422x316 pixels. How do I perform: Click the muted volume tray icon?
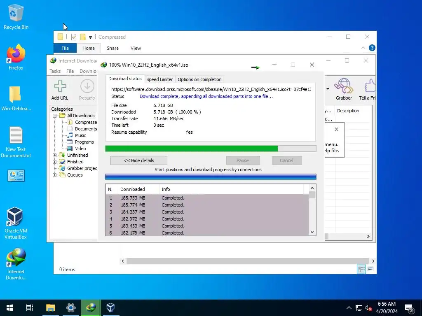(x=369, y=308)
